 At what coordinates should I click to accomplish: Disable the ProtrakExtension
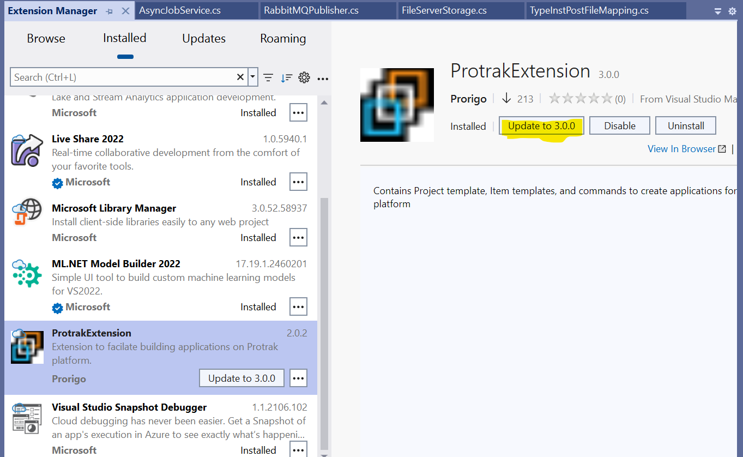620,125
